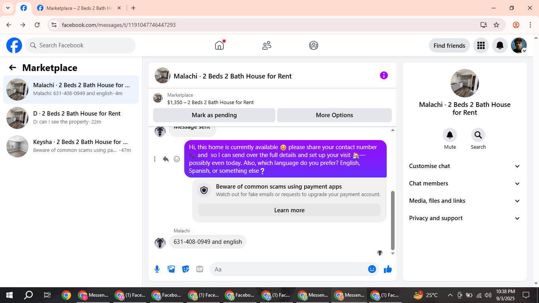Image resolution: width=539 pixels, height=303 pixels.
Task: Open the D conversation about the property
Action: [x=71, y=118]
